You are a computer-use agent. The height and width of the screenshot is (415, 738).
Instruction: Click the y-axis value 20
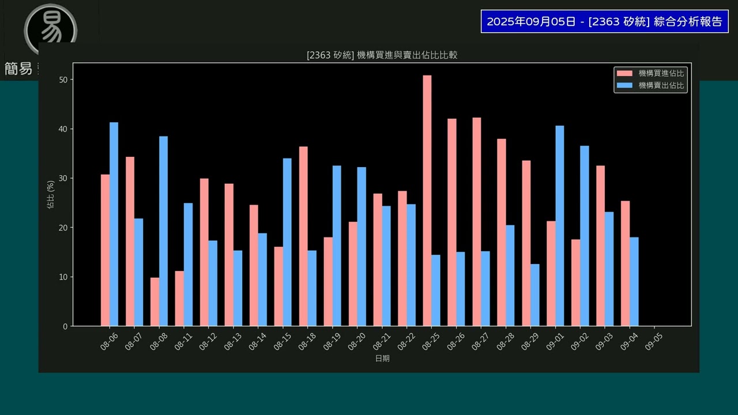(x=63, y=228)
